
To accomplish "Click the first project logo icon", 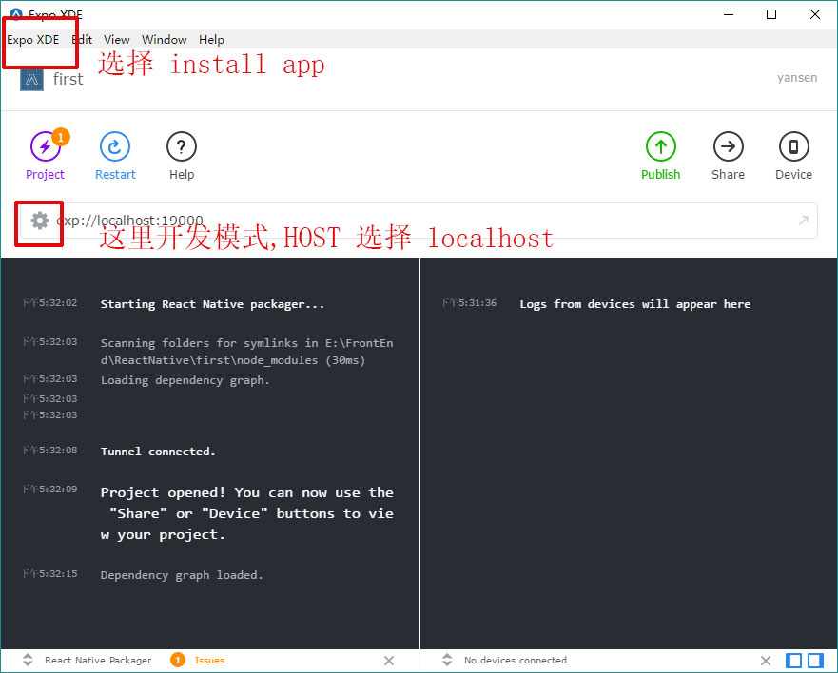I will point(31,80).
